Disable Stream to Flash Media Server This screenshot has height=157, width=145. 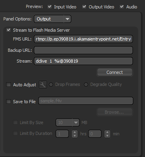coord(8,30)
